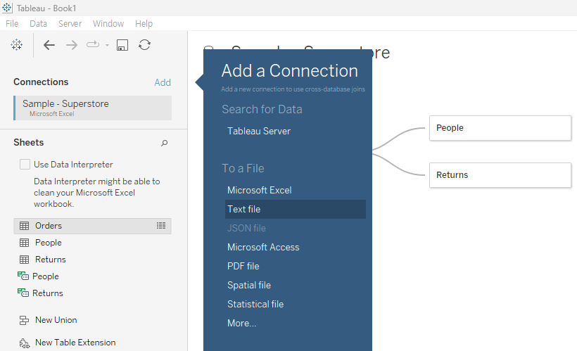Click the Tableau app icon in title bar
The height and width of the screenshot is (351, 577).
click(x=7, y=8)
